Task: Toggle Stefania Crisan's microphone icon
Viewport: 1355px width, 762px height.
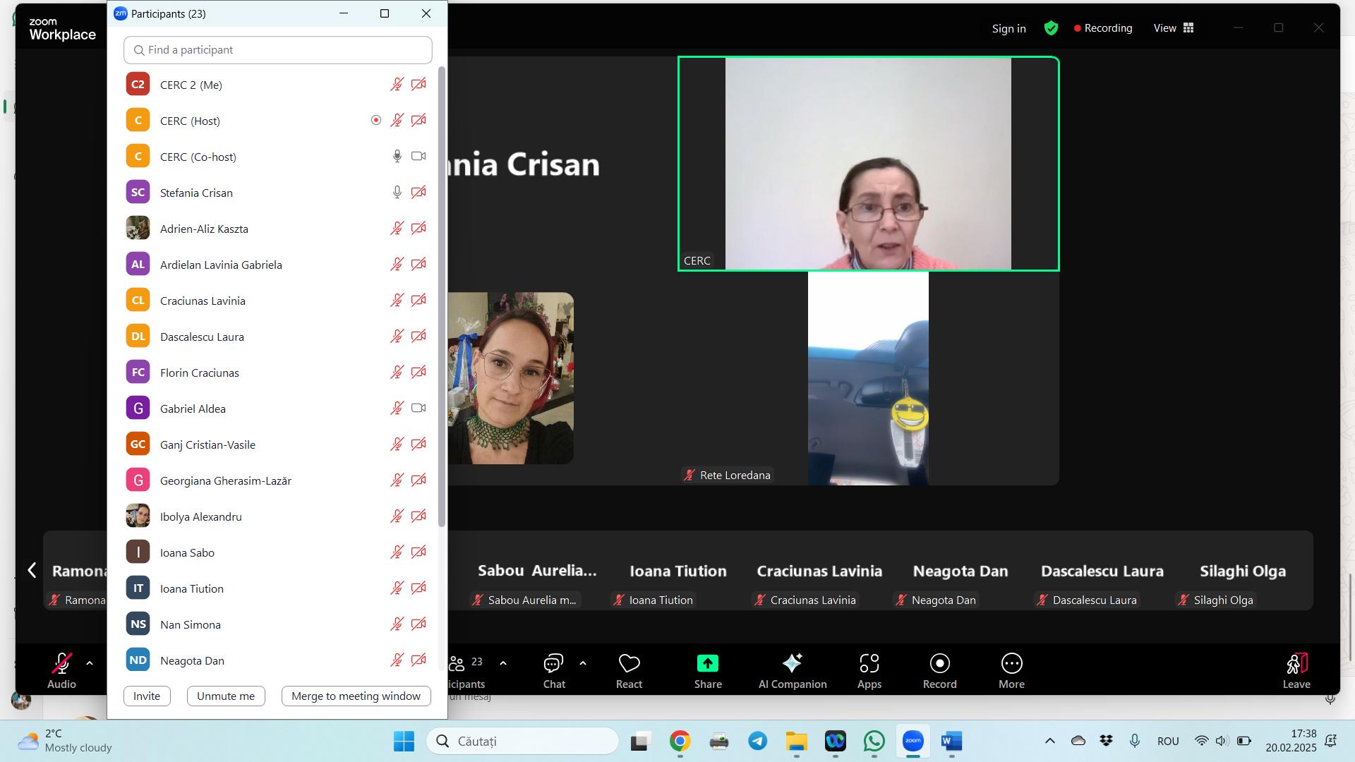Action: (397, 193)
